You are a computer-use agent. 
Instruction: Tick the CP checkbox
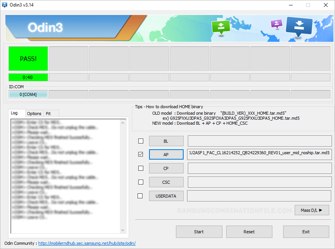click(141, 168)
